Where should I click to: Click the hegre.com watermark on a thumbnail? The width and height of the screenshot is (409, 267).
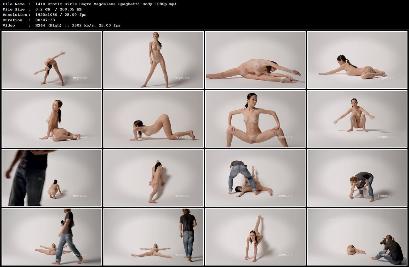[81, 78]
